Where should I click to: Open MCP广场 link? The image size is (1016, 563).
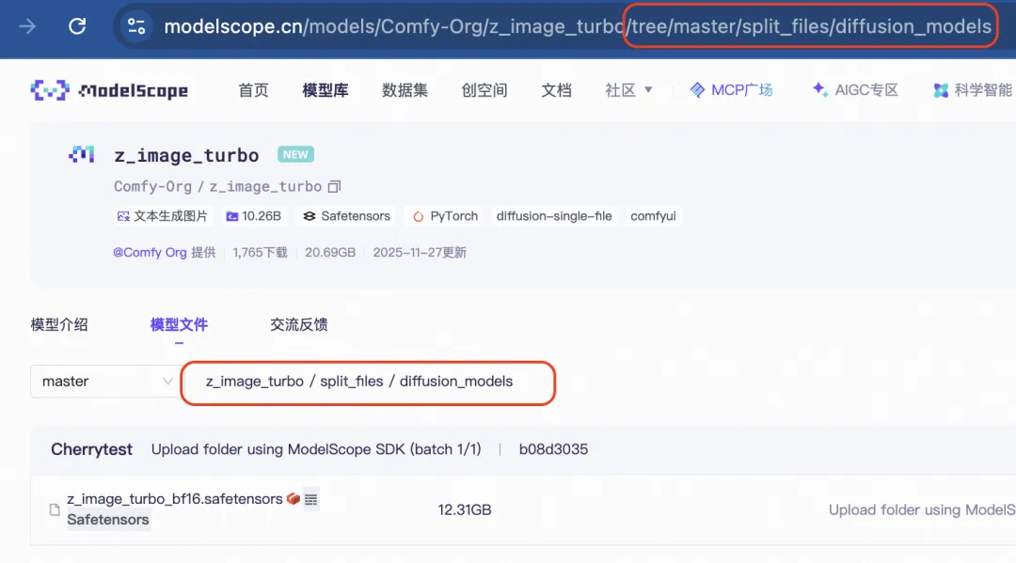tap(732, 90)
